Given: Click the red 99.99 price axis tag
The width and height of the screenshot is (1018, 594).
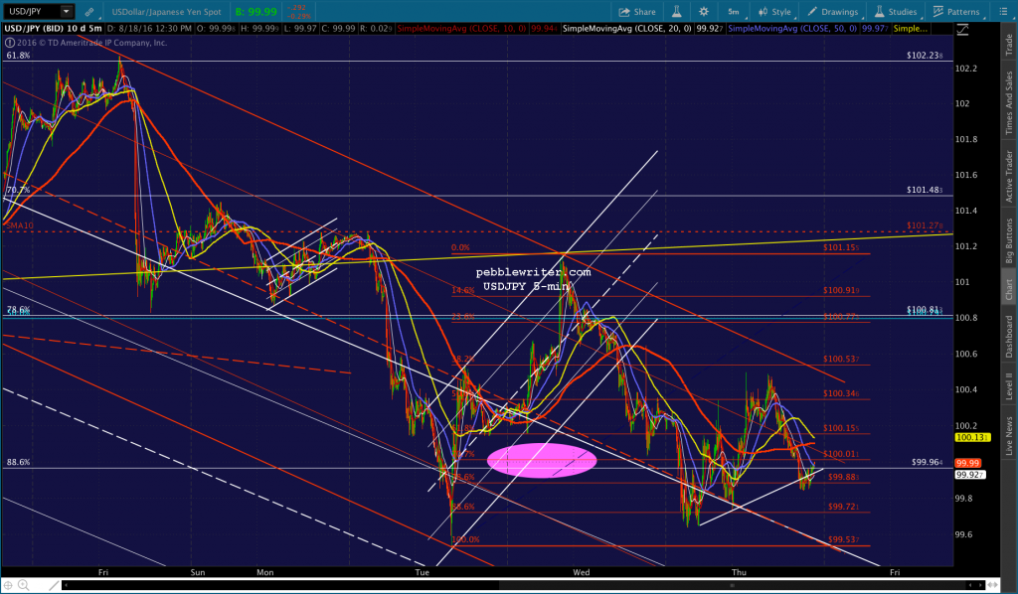Looking at the screenshot, I should (x=967, y=463).
